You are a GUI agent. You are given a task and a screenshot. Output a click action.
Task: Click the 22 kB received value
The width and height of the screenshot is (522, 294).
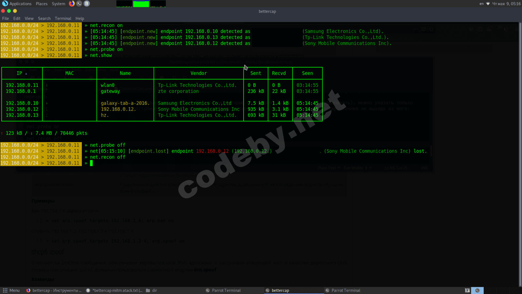(279, 91)
